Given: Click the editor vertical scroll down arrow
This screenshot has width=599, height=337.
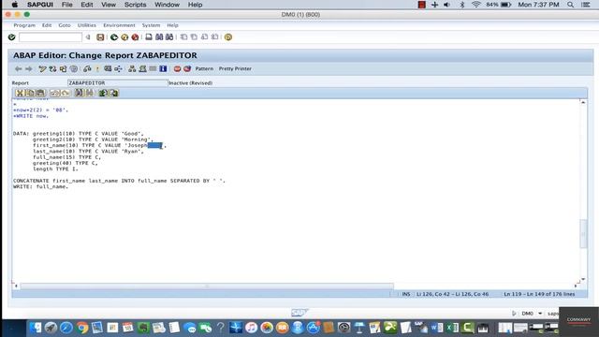Looking at the screenshot, I should tap(583, 279).
